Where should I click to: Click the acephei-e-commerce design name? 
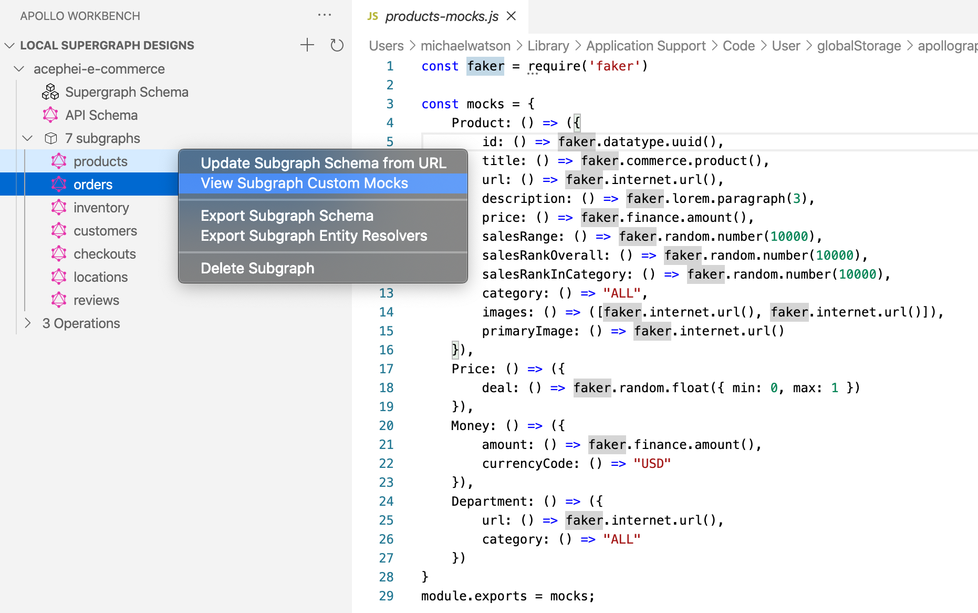(x=99, y=69)
